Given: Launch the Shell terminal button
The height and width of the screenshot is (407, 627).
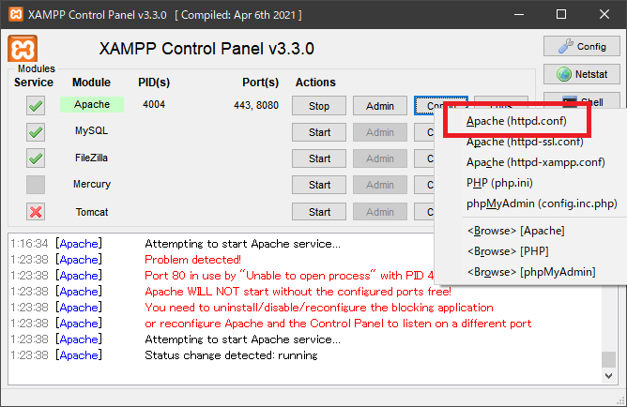Looking at the screenshot, I should coord(581,100).
